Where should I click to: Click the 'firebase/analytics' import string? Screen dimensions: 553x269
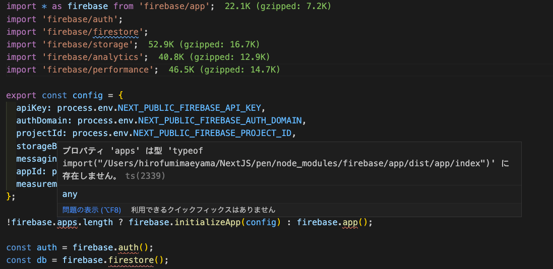pyautogui.click(x=92, y=57)
